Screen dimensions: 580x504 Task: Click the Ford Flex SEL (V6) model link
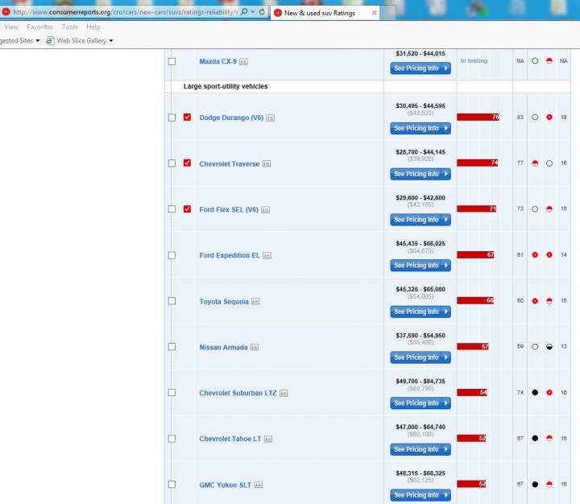[x=229, y=209]
